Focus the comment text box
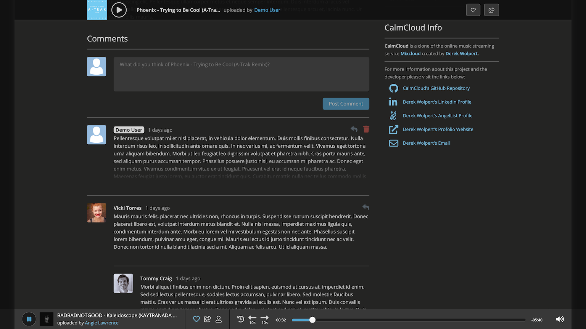 click(x=241, y=74)
